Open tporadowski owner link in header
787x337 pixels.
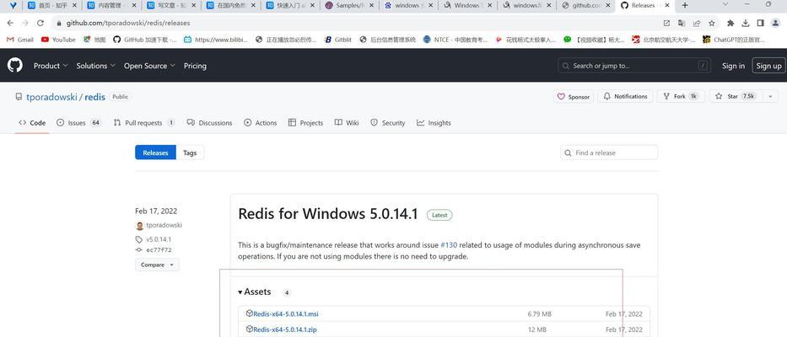tap(51, 97)
